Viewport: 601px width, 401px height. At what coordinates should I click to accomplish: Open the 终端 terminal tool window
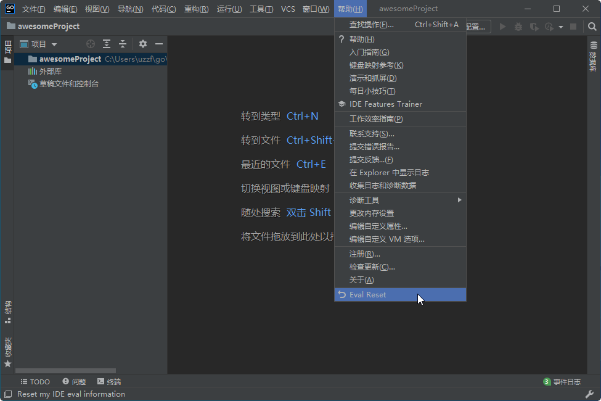tap(109, 382)
